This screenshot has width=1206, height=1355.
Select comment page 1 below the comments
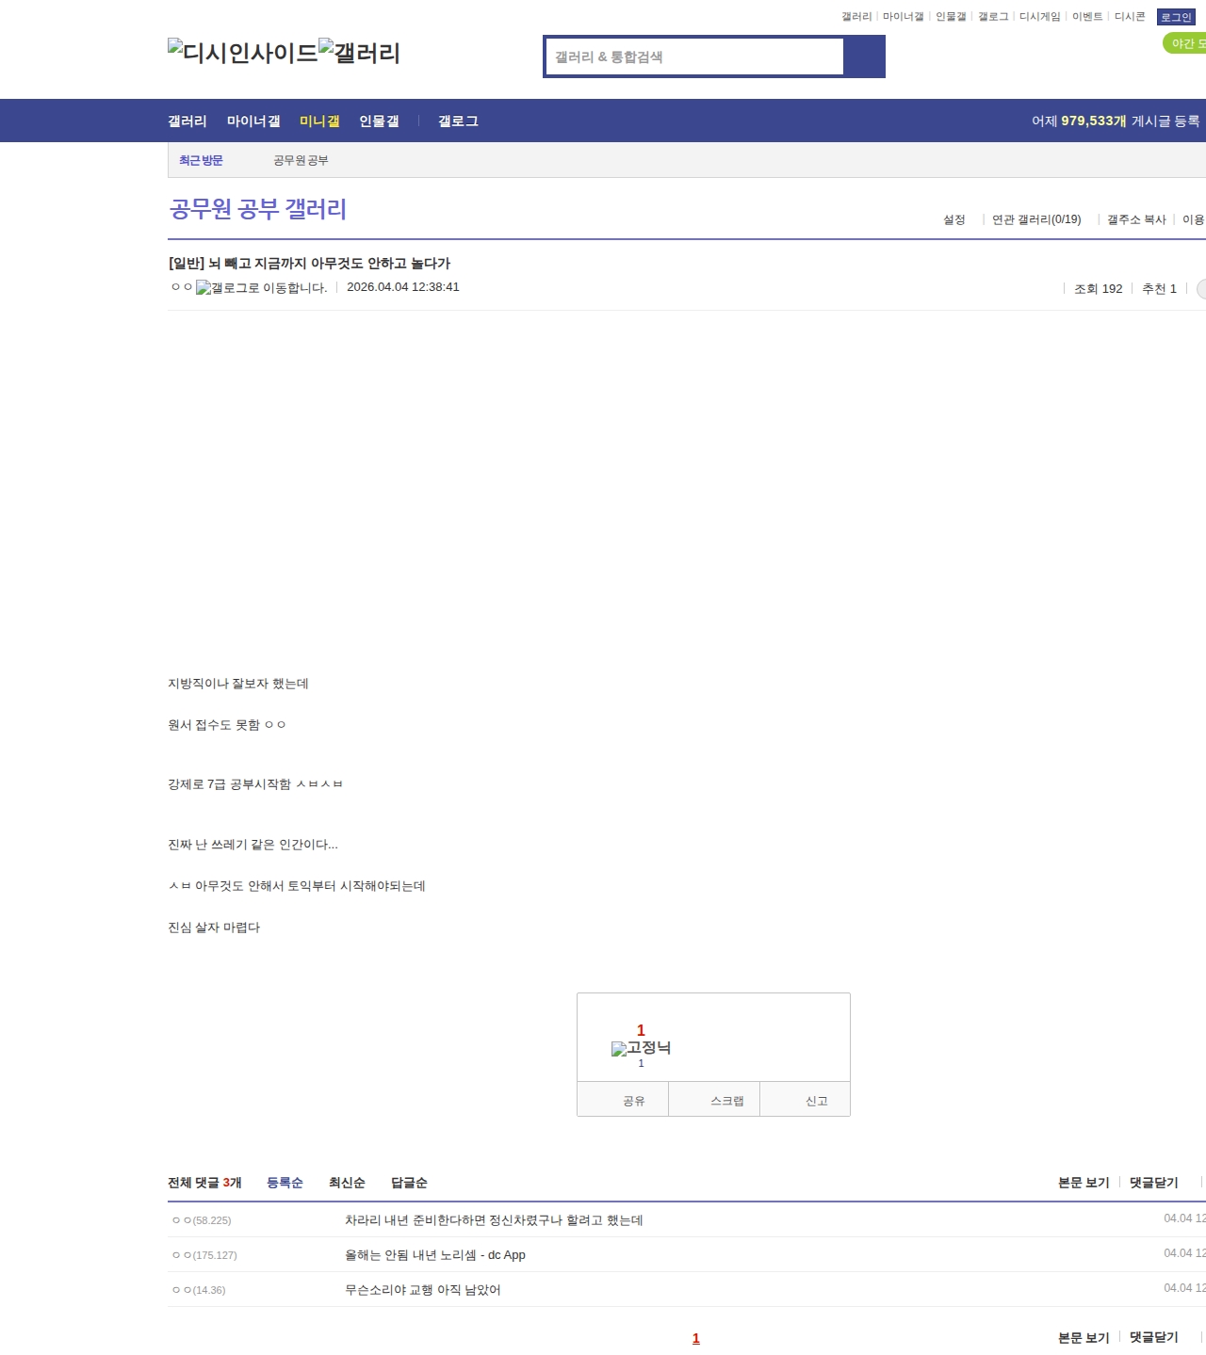(696, 1339)
